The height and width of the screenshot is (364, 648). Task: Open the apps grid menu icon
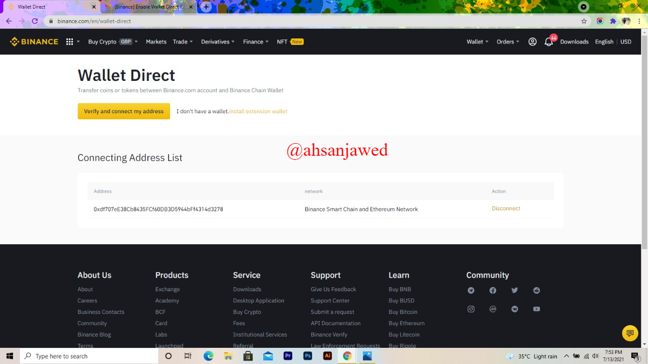coord(69,41)
